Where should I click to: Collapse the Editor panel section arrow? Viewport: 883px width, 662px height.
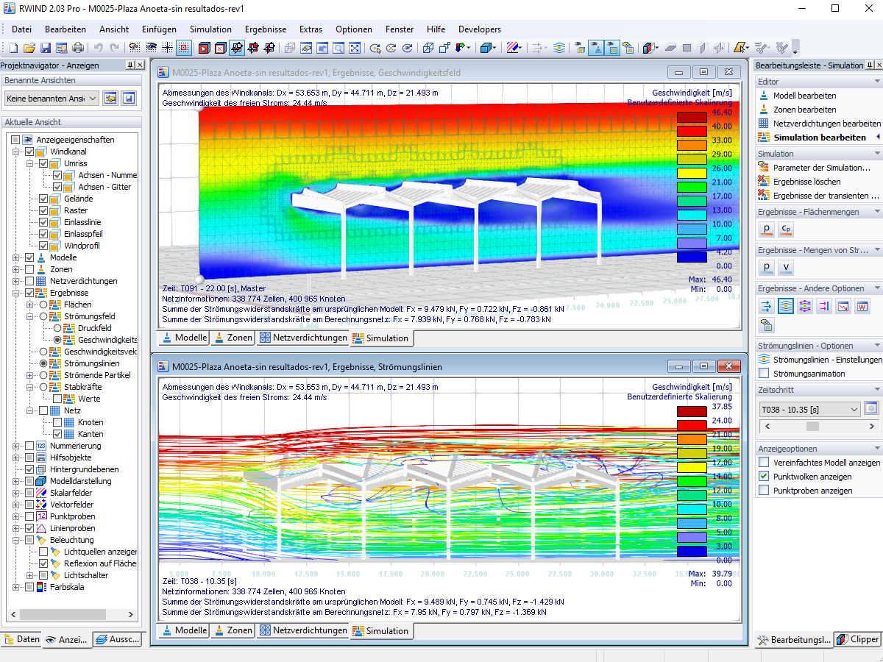click(x=876, y=82)
